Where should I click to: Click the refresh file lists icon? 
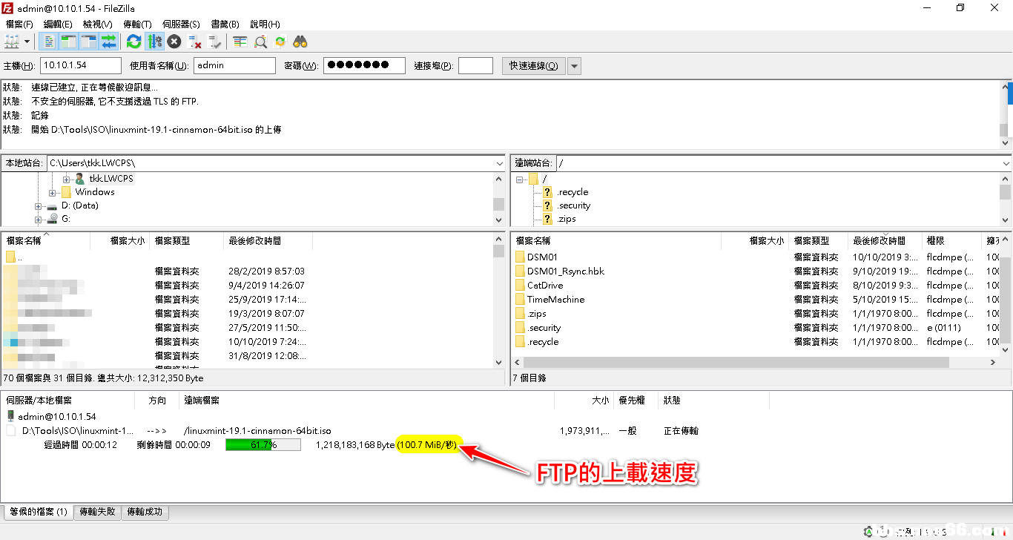pyautogui.click(x=133, y=42)
